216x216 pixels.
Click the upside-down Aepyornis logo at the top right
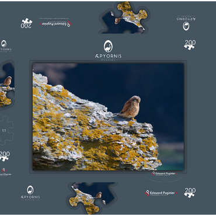(x=186, y=23)
